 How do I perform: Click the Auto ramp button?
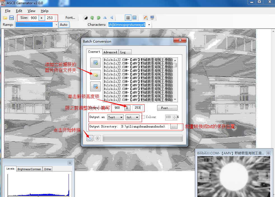pyautogui.click(x=64, y=25)
